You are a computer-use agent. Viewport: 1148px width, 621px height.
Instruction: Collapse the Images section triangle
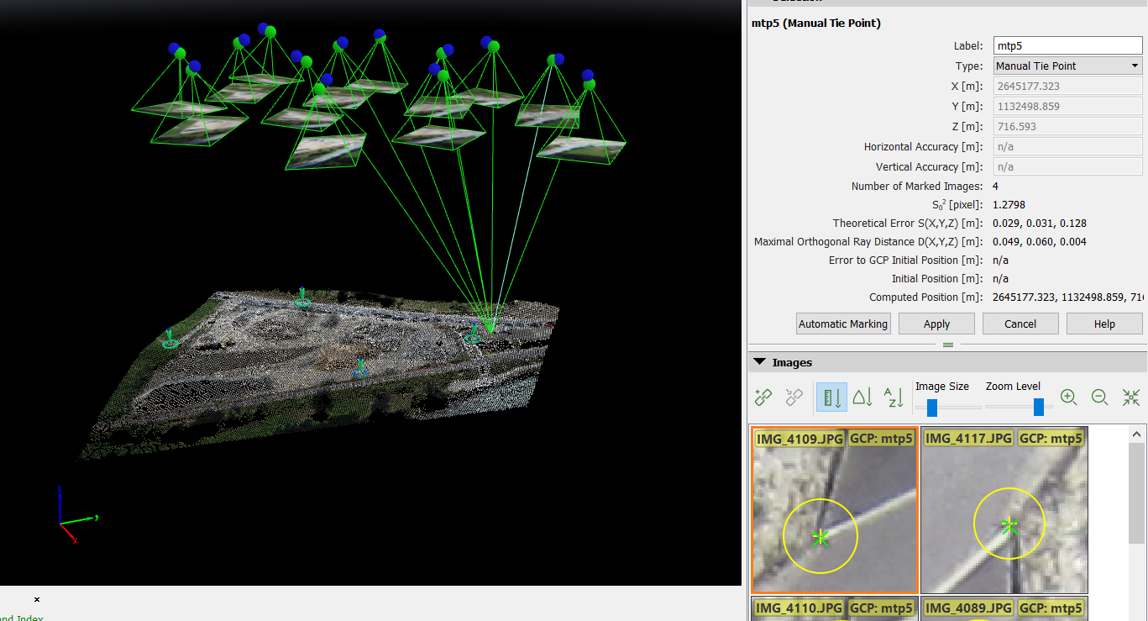(759, 362)
